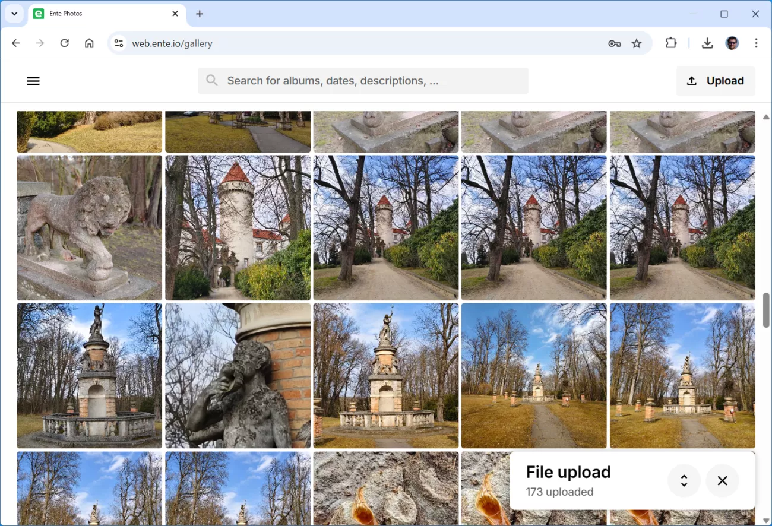Open the browser extensions menu
772x526 pixels.
point(671,43)
